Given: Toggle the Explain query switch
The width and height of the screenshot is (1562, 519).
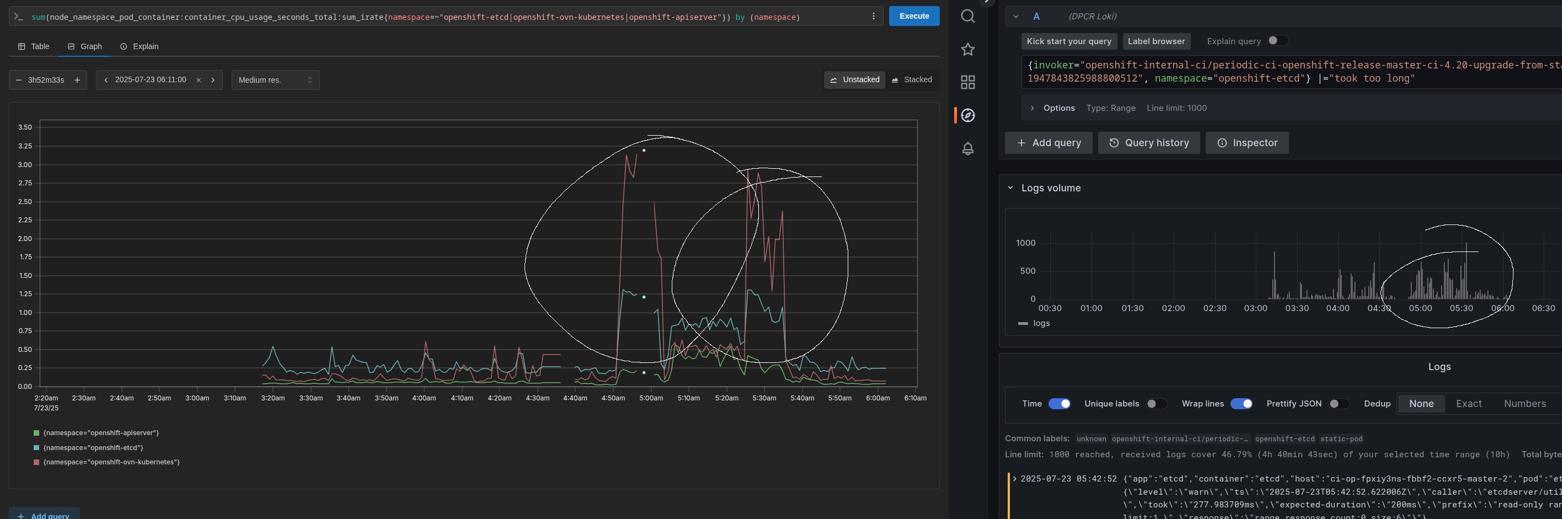Looking at the screenshot, I should point(1277,41).
